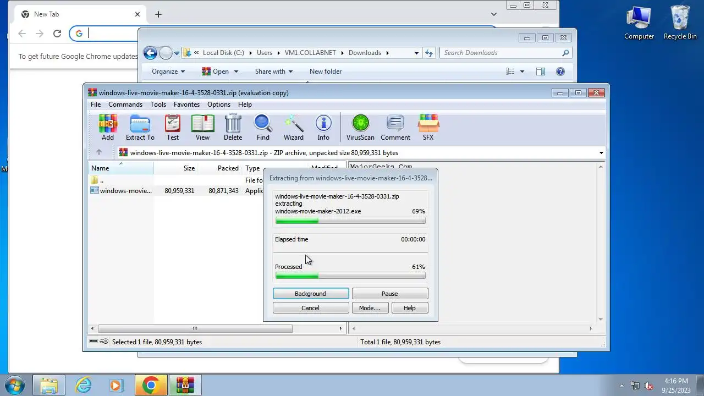The width and height of the screenshot is (704, 396).
Task: Click the Comment icon
Action: click(395, 128)
